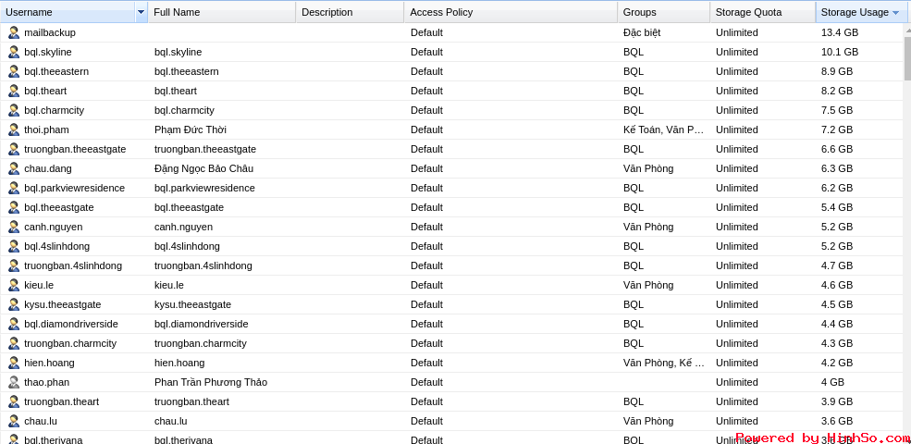Open the Username column dropdown arrow
The width and height of the screenshot is (911, 444).
point(142,12)
